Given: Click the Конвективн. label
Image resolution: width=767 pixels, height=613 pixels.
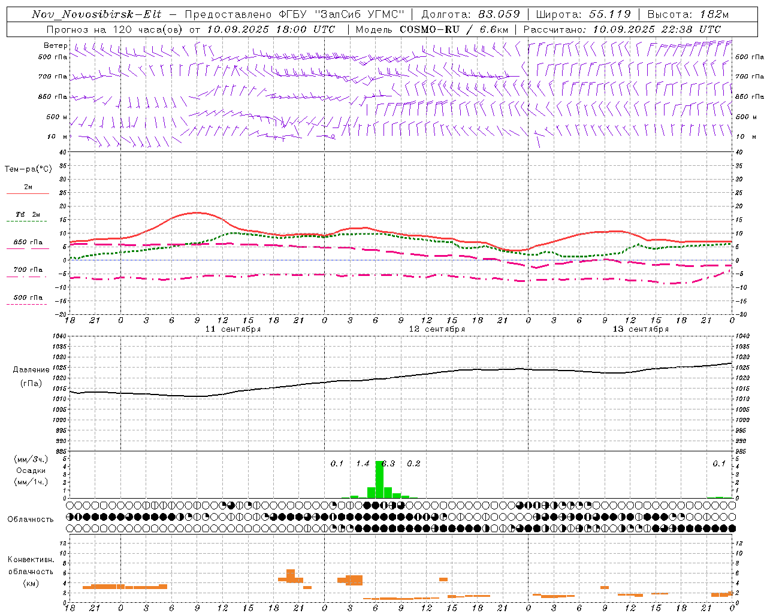Looking at the screenshot, I should (x=31, y=560).
